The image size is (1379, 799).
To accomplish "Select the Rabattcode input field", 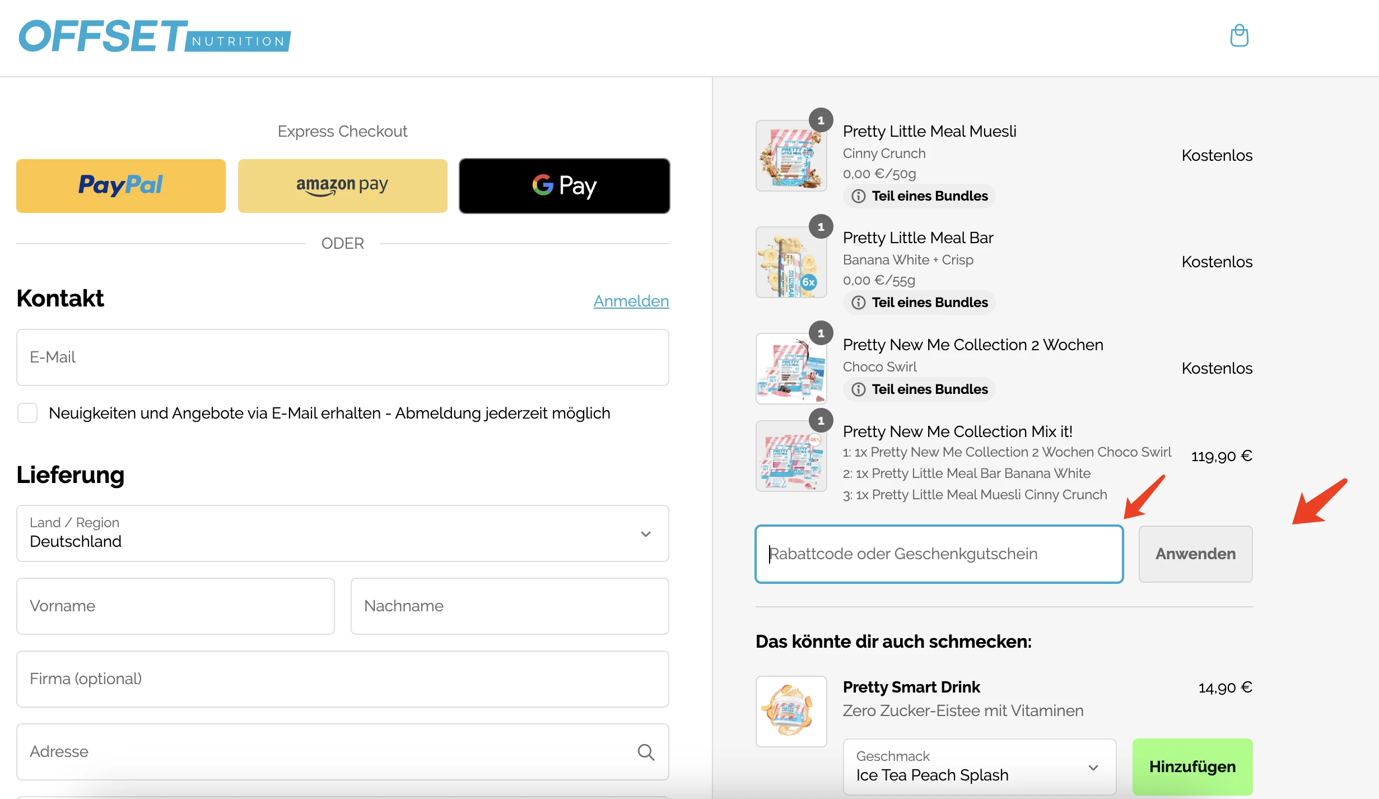I will [x=939, y=554].
